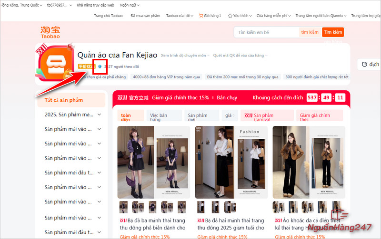
Task: Expand Xem trình độ chuyên môn
Action: click(185, 56)
